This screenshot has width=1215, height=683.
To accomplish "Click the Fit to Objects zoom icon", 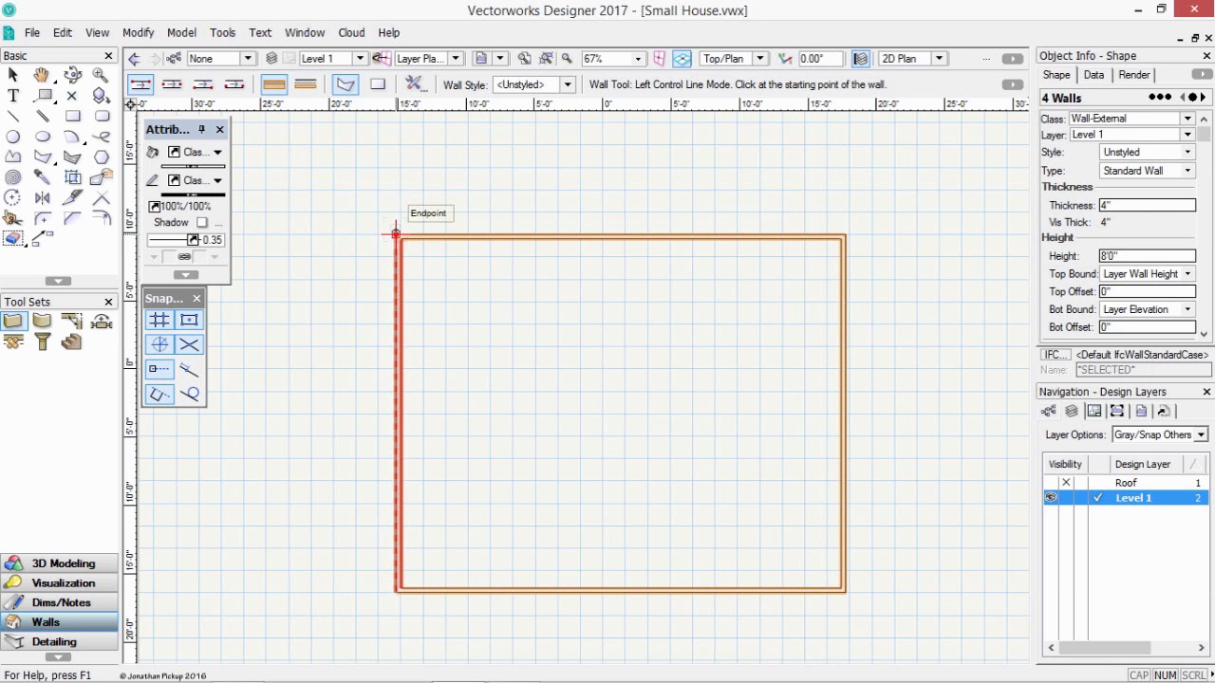I will pyautogui.click(x=548, y=59).
